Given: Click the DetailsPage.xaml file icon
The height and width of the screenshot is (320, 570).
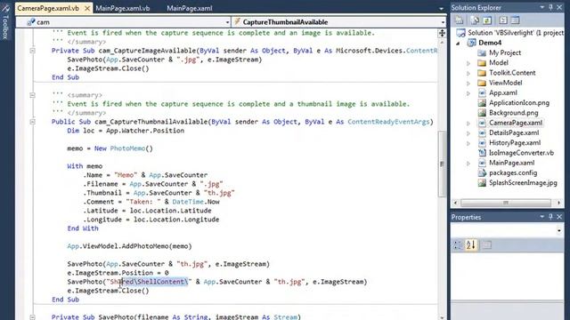Looking at the screenshot, I should coord(482,132).
